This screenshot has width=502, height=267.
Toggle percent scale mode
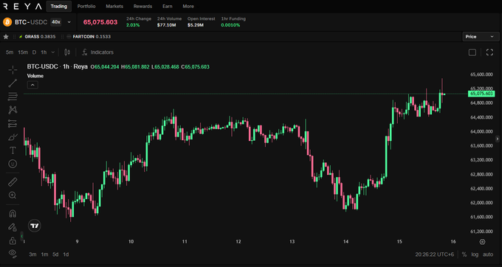coord(464,254)
